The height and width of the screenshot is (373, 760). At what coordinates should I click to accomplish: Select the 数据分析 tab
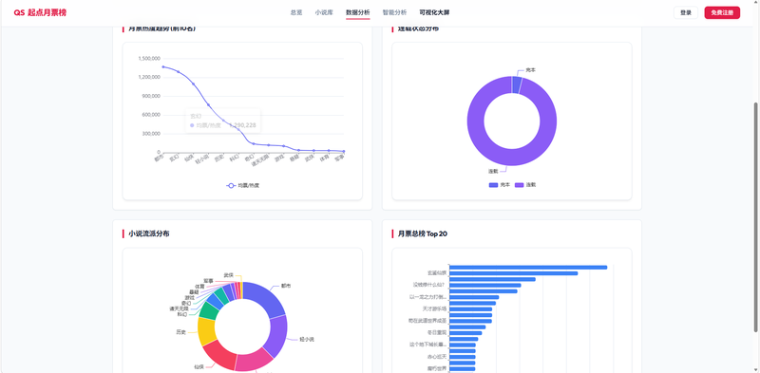358,12
